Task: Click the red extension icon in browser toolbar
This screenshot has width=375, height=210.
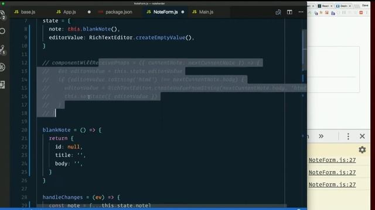Action: click(361, 13)
